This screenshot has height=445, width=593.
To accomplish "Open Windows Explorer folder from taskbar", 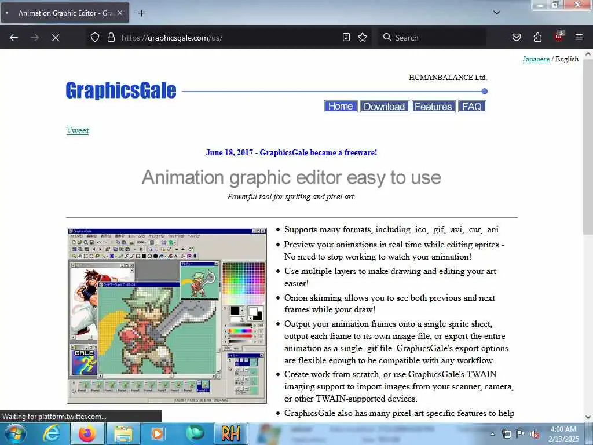I will coord(123,433).
